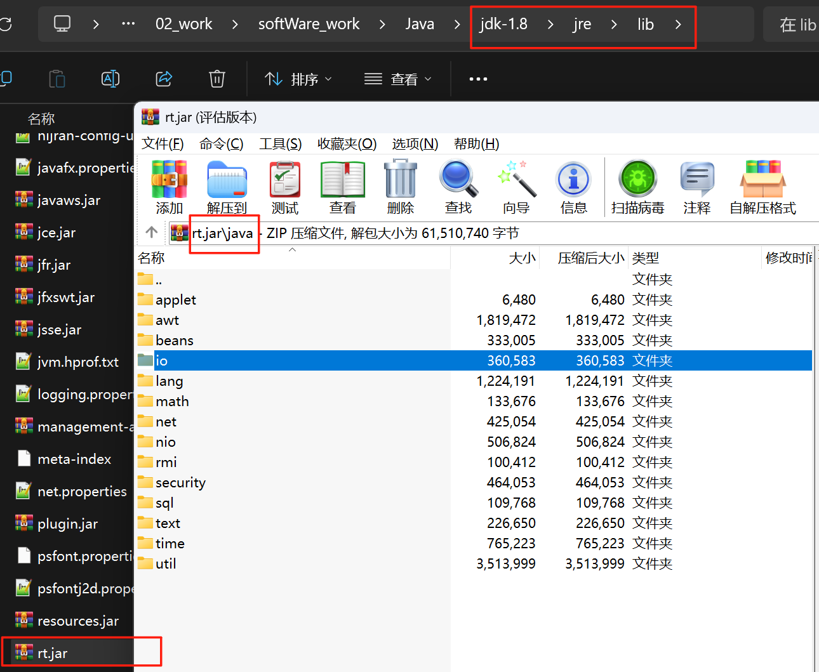Screen dimensions: 819x672
Task: Expand chevron after the computer icon
Action: pos(96,24)
